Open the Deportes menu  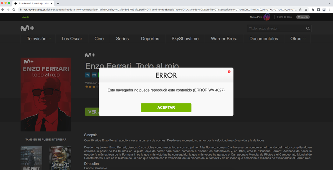coord(150,39)
